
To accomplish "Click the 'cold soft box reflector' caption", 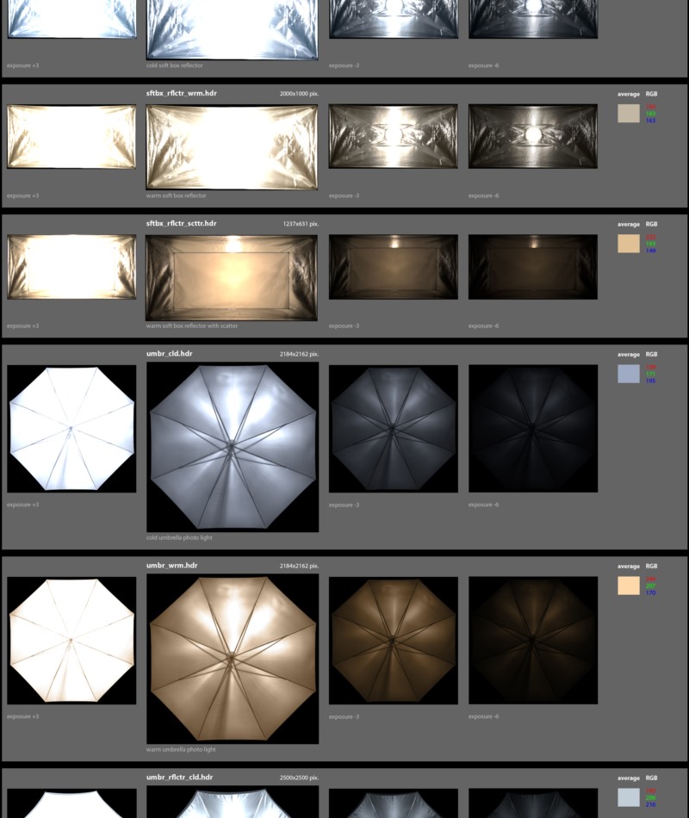I will coord(174,65).
